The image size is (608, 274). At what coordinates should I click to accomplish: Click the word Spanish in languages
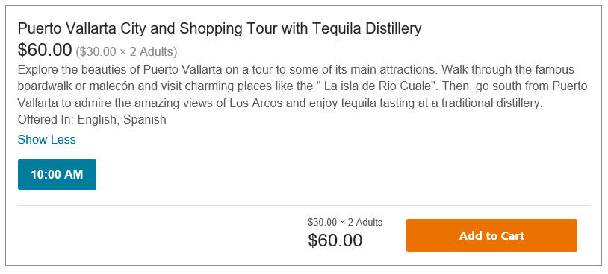(145, 120)
